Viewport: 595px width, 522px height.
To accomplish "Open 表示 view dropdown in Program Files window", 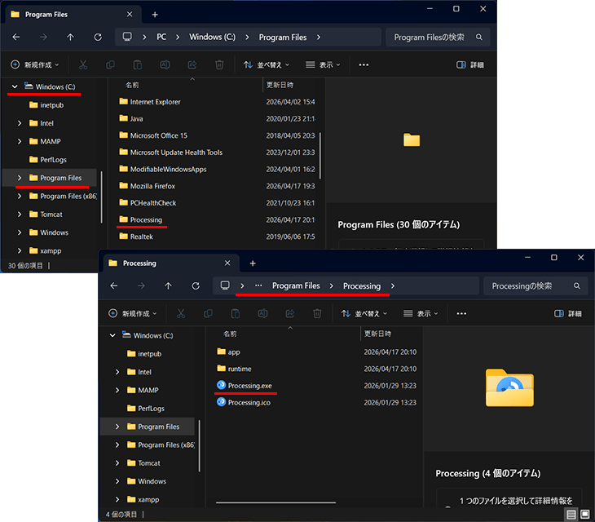I will point(323,65).
